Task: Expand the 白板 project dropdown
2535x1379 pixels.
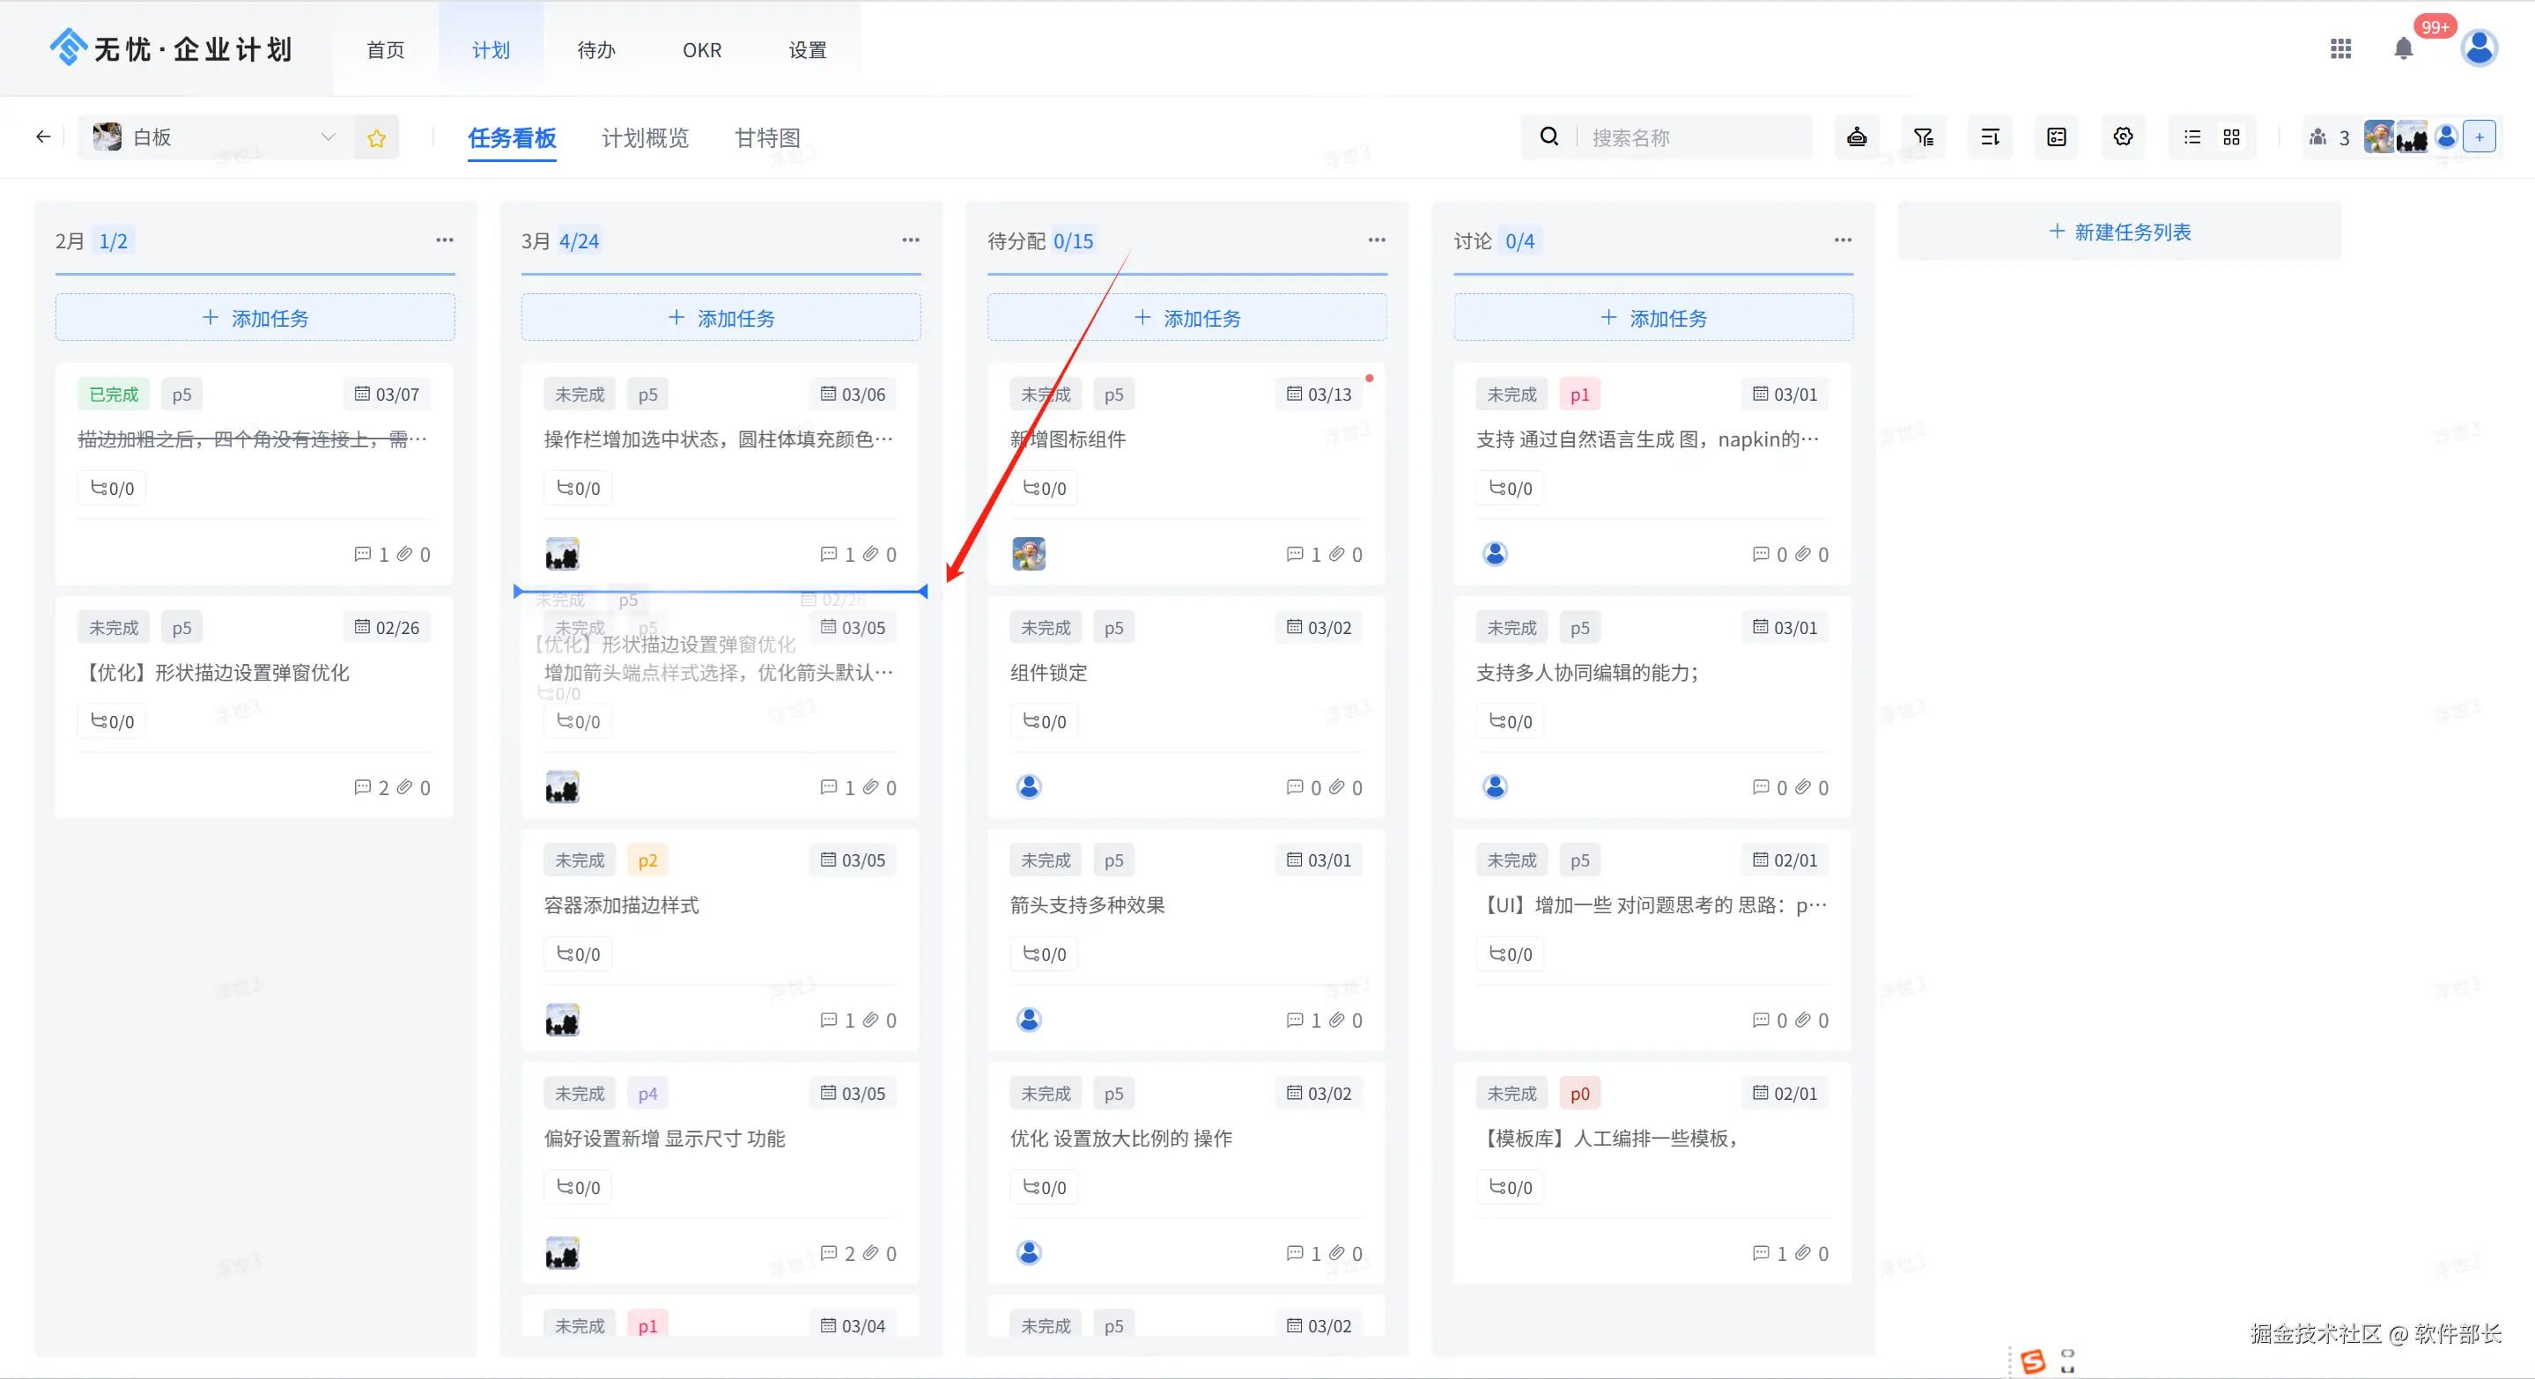Action: (x=328, y=136)
